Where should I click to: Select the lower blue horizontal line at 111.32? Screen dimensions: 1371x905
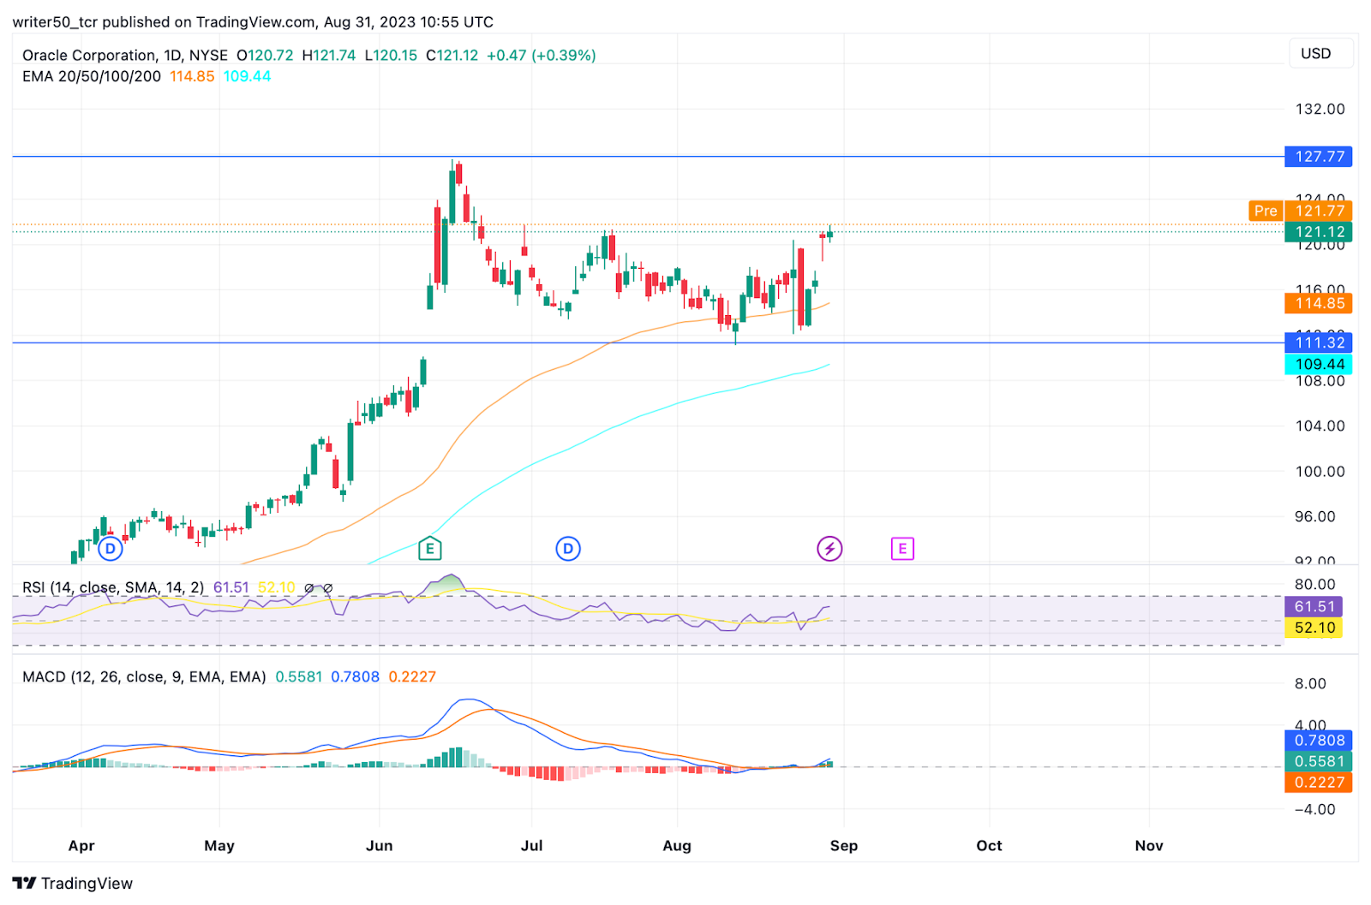[648, 342]
